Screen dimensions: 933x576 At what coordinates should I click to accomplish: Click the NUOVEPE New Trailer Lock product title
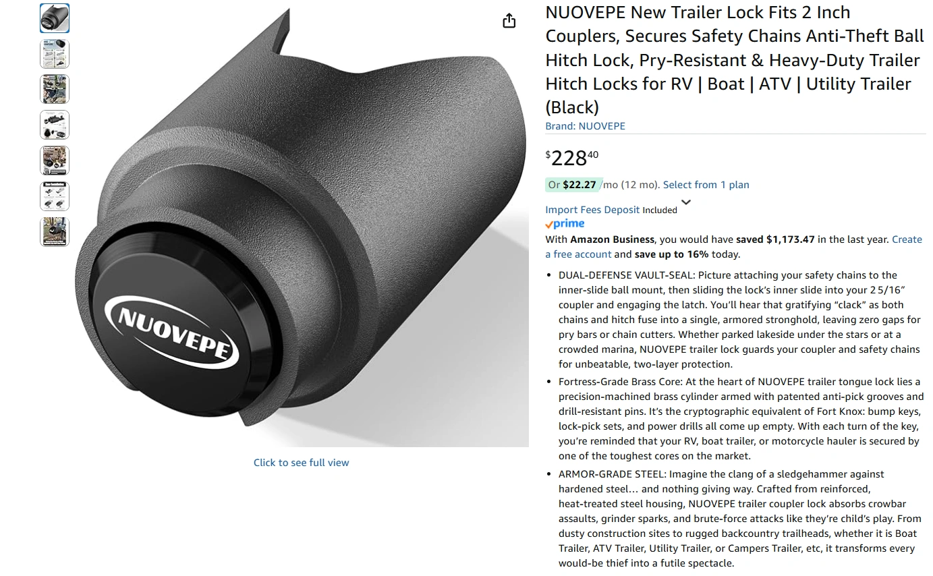click(x=735, y=60)
